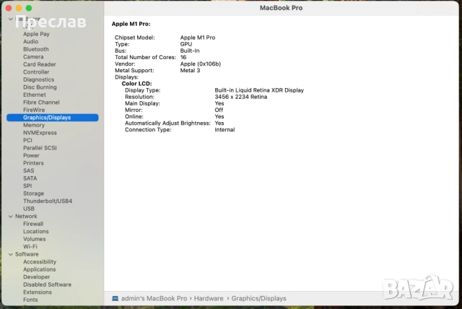Open Storage information

pos(34,193)
